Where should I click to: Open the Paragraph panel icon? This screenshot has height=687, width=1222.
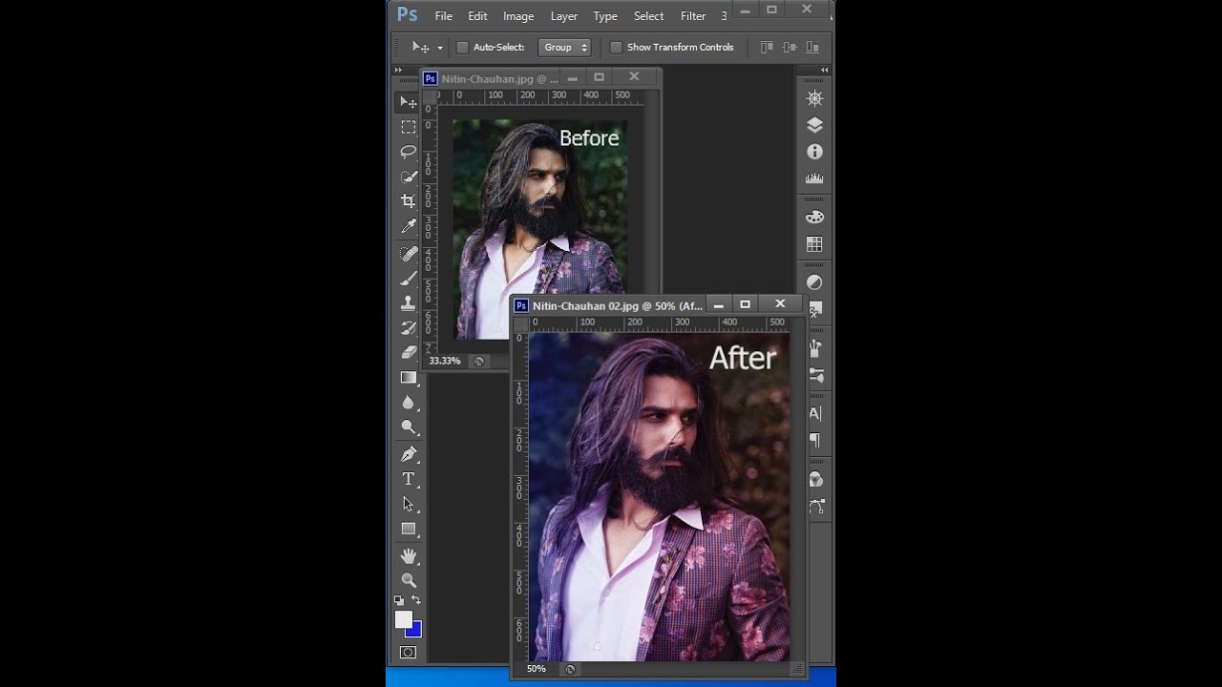pos(814,441)
